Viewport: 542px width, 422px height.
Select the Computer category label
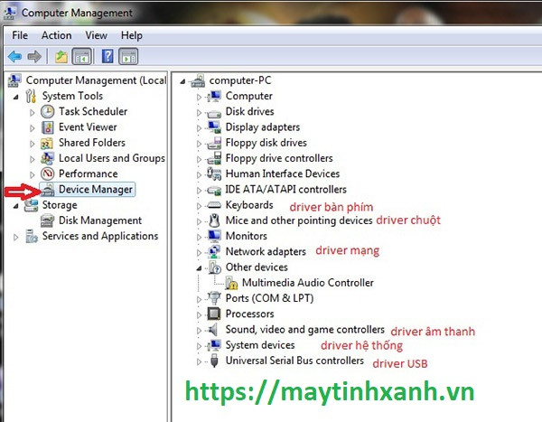249,96
